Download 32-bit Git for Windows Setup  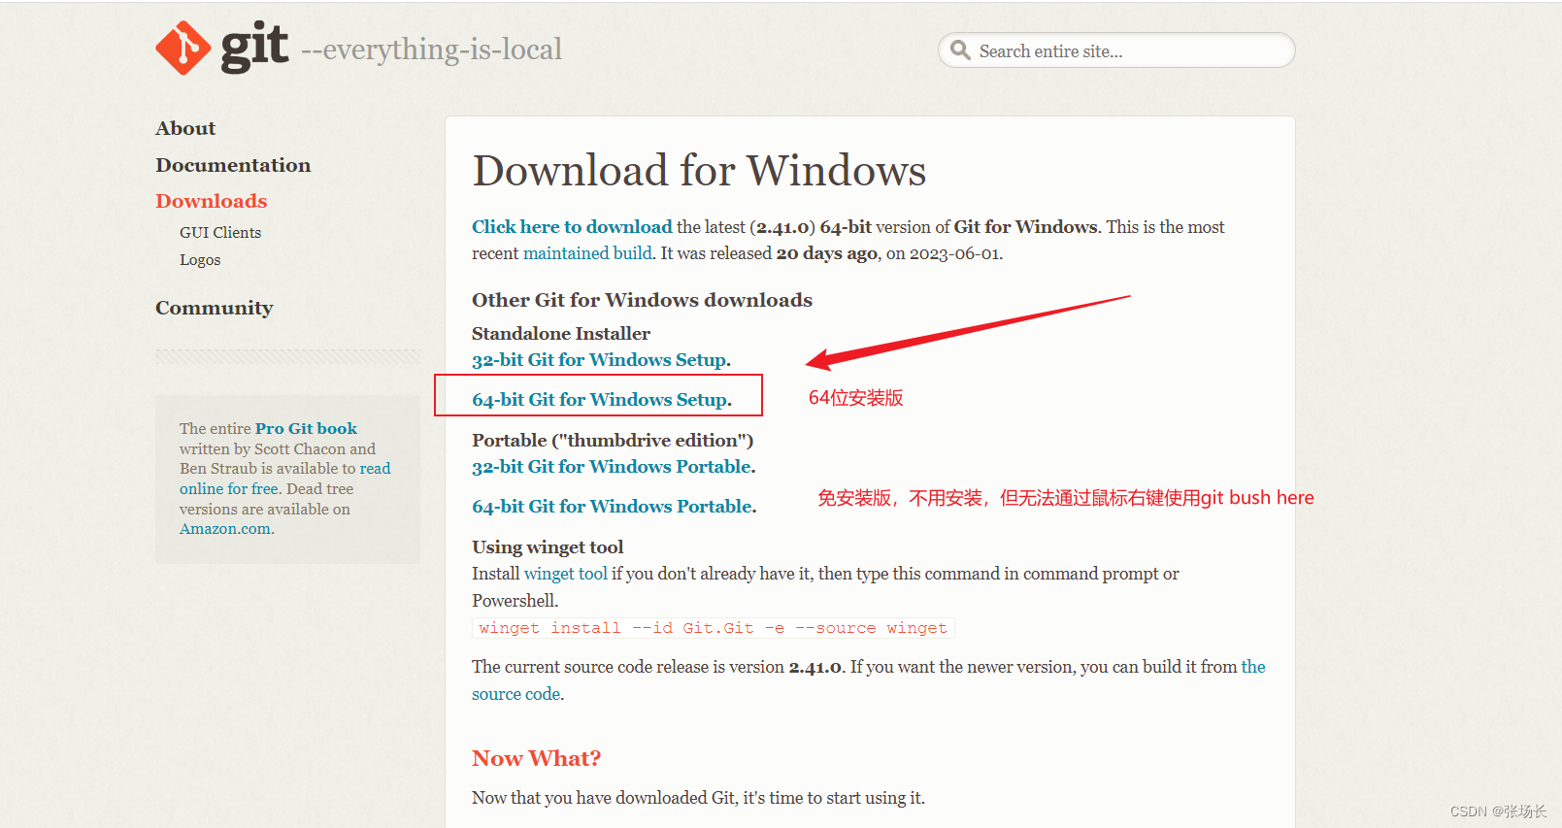point(601,360)
